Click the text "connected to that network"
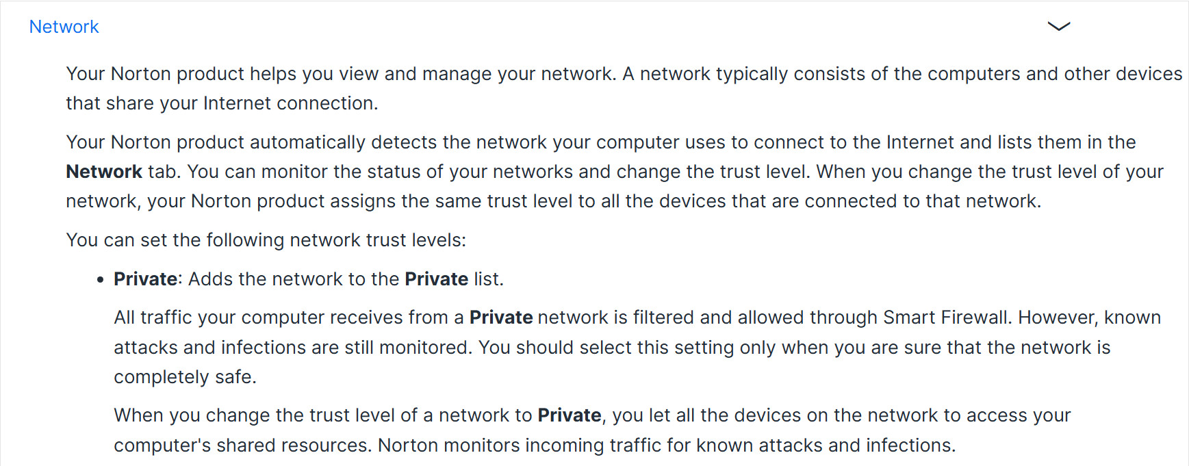 coord(921,201)
